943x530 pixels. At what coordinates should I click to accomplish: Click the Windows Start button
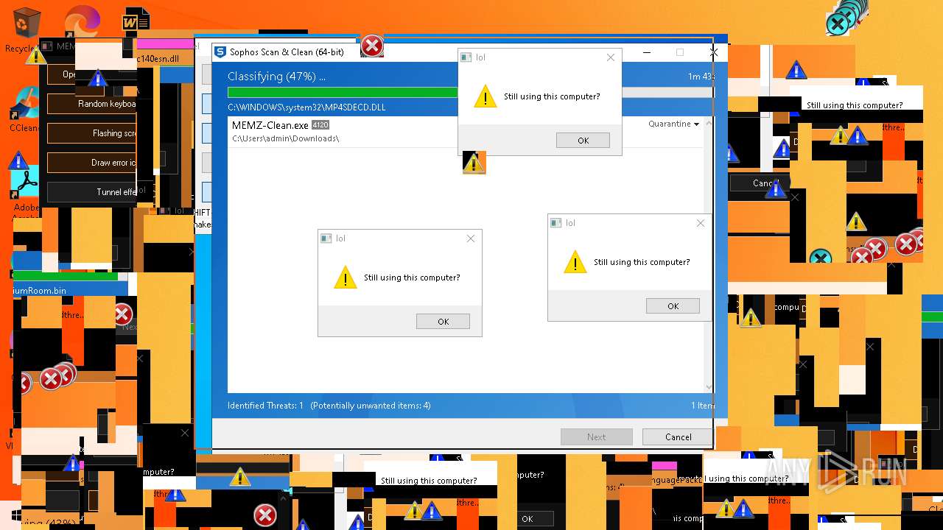[x=16, y=515]
